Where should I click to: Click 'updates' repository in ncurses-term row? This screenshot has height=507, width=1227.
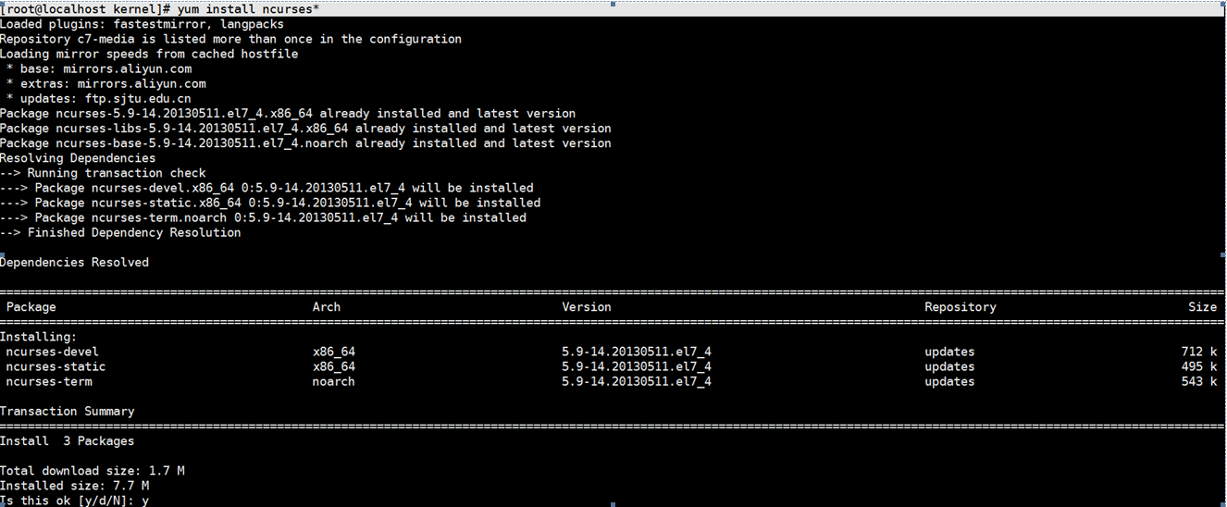click(949, 381)
